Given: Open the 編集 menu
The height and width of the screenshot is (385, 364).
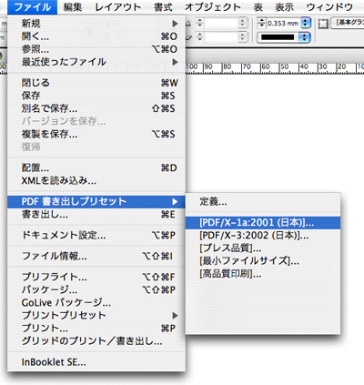Looking at the screenshot, I should click(73, 7).
